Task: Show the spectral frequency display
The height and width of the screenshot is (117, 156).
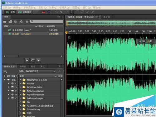Action: click(x=44, y=12)
